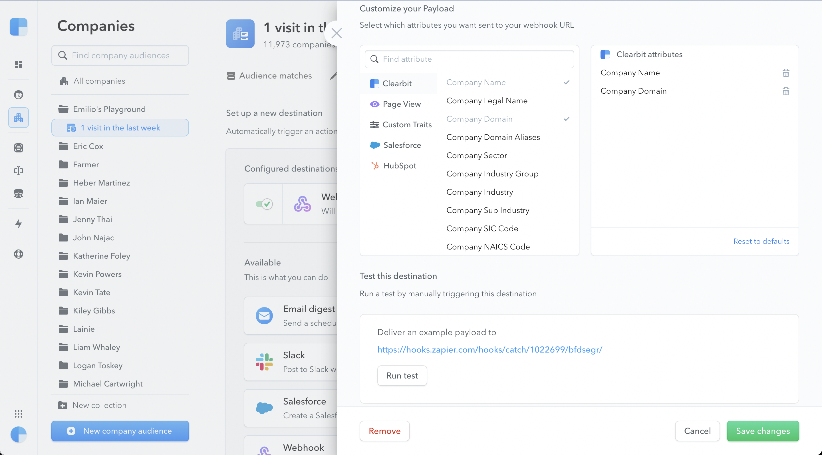This screenshot has width=822, height=455.
Task: Click the lightning bolt sidebar icon
Action: (x=19, y=224)
